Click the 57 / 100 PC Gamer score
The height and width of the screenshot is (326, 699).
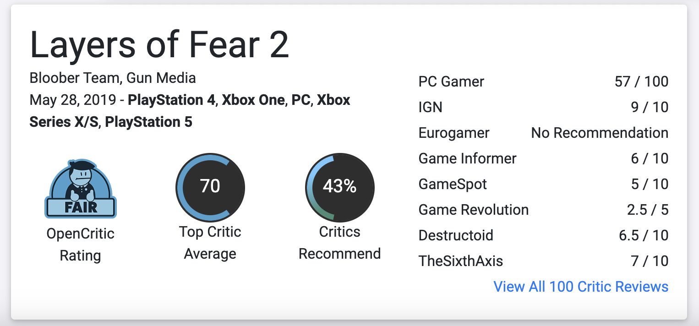(x=641, y=82)
